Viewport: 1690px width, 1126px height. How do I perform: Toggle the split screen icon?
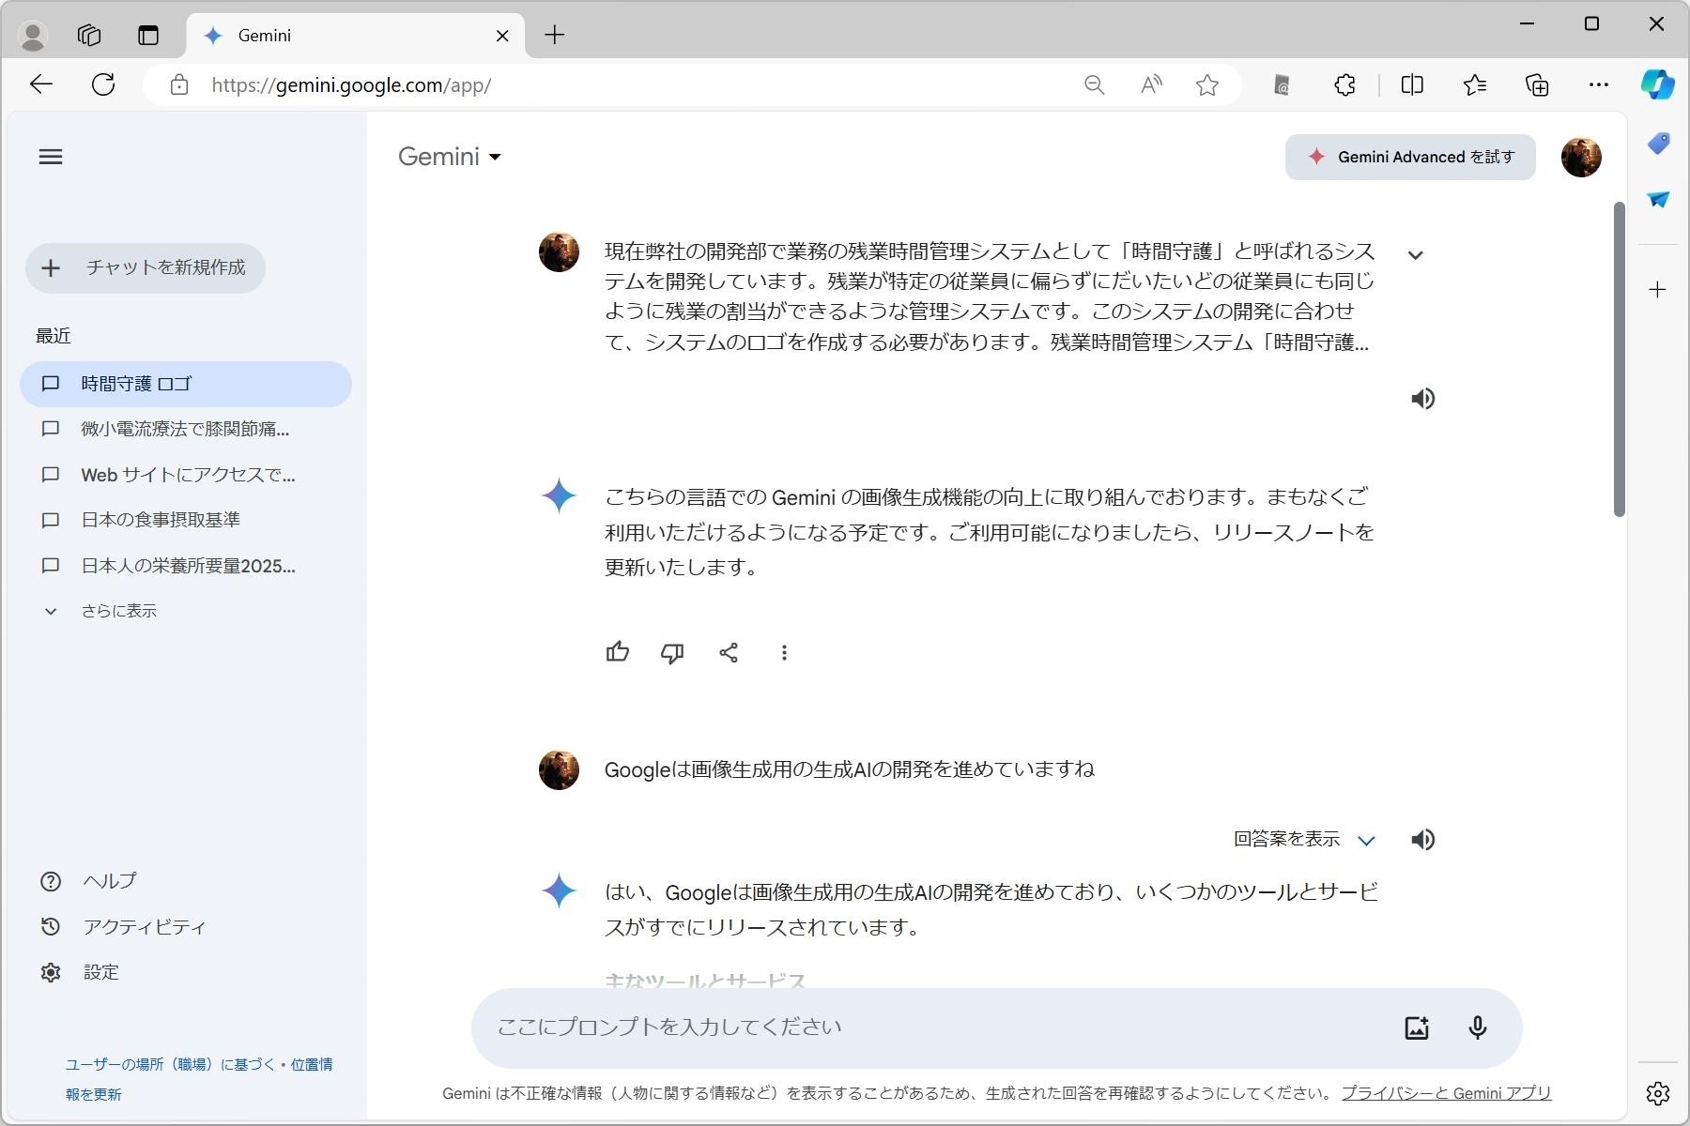pos(1412,85)
